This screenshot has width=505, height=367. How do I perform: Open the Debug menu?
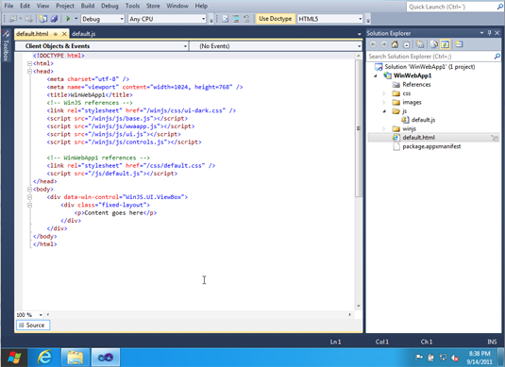click(109, 6)
